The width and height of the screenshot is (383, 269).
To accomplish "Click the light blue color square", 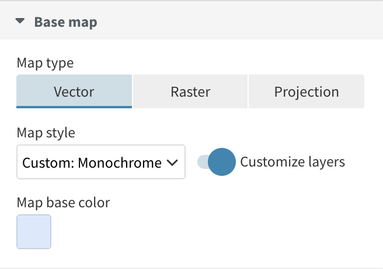I will [34, 232].
